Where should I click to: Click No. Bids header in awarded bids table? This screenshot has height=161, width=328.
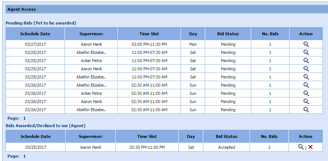click(x=269, y=136)
